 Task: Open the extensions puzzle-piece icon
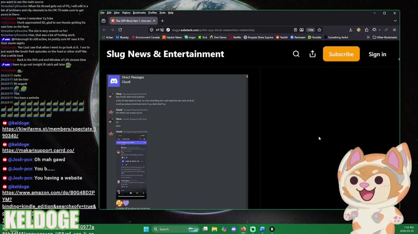tap(367, 30)
